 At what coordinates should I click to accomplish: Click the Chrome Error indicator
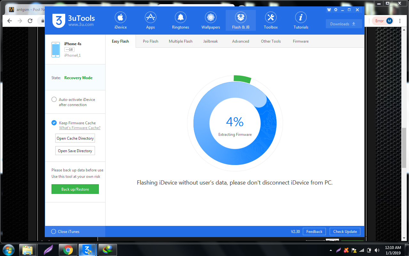[x=379, y=21]
